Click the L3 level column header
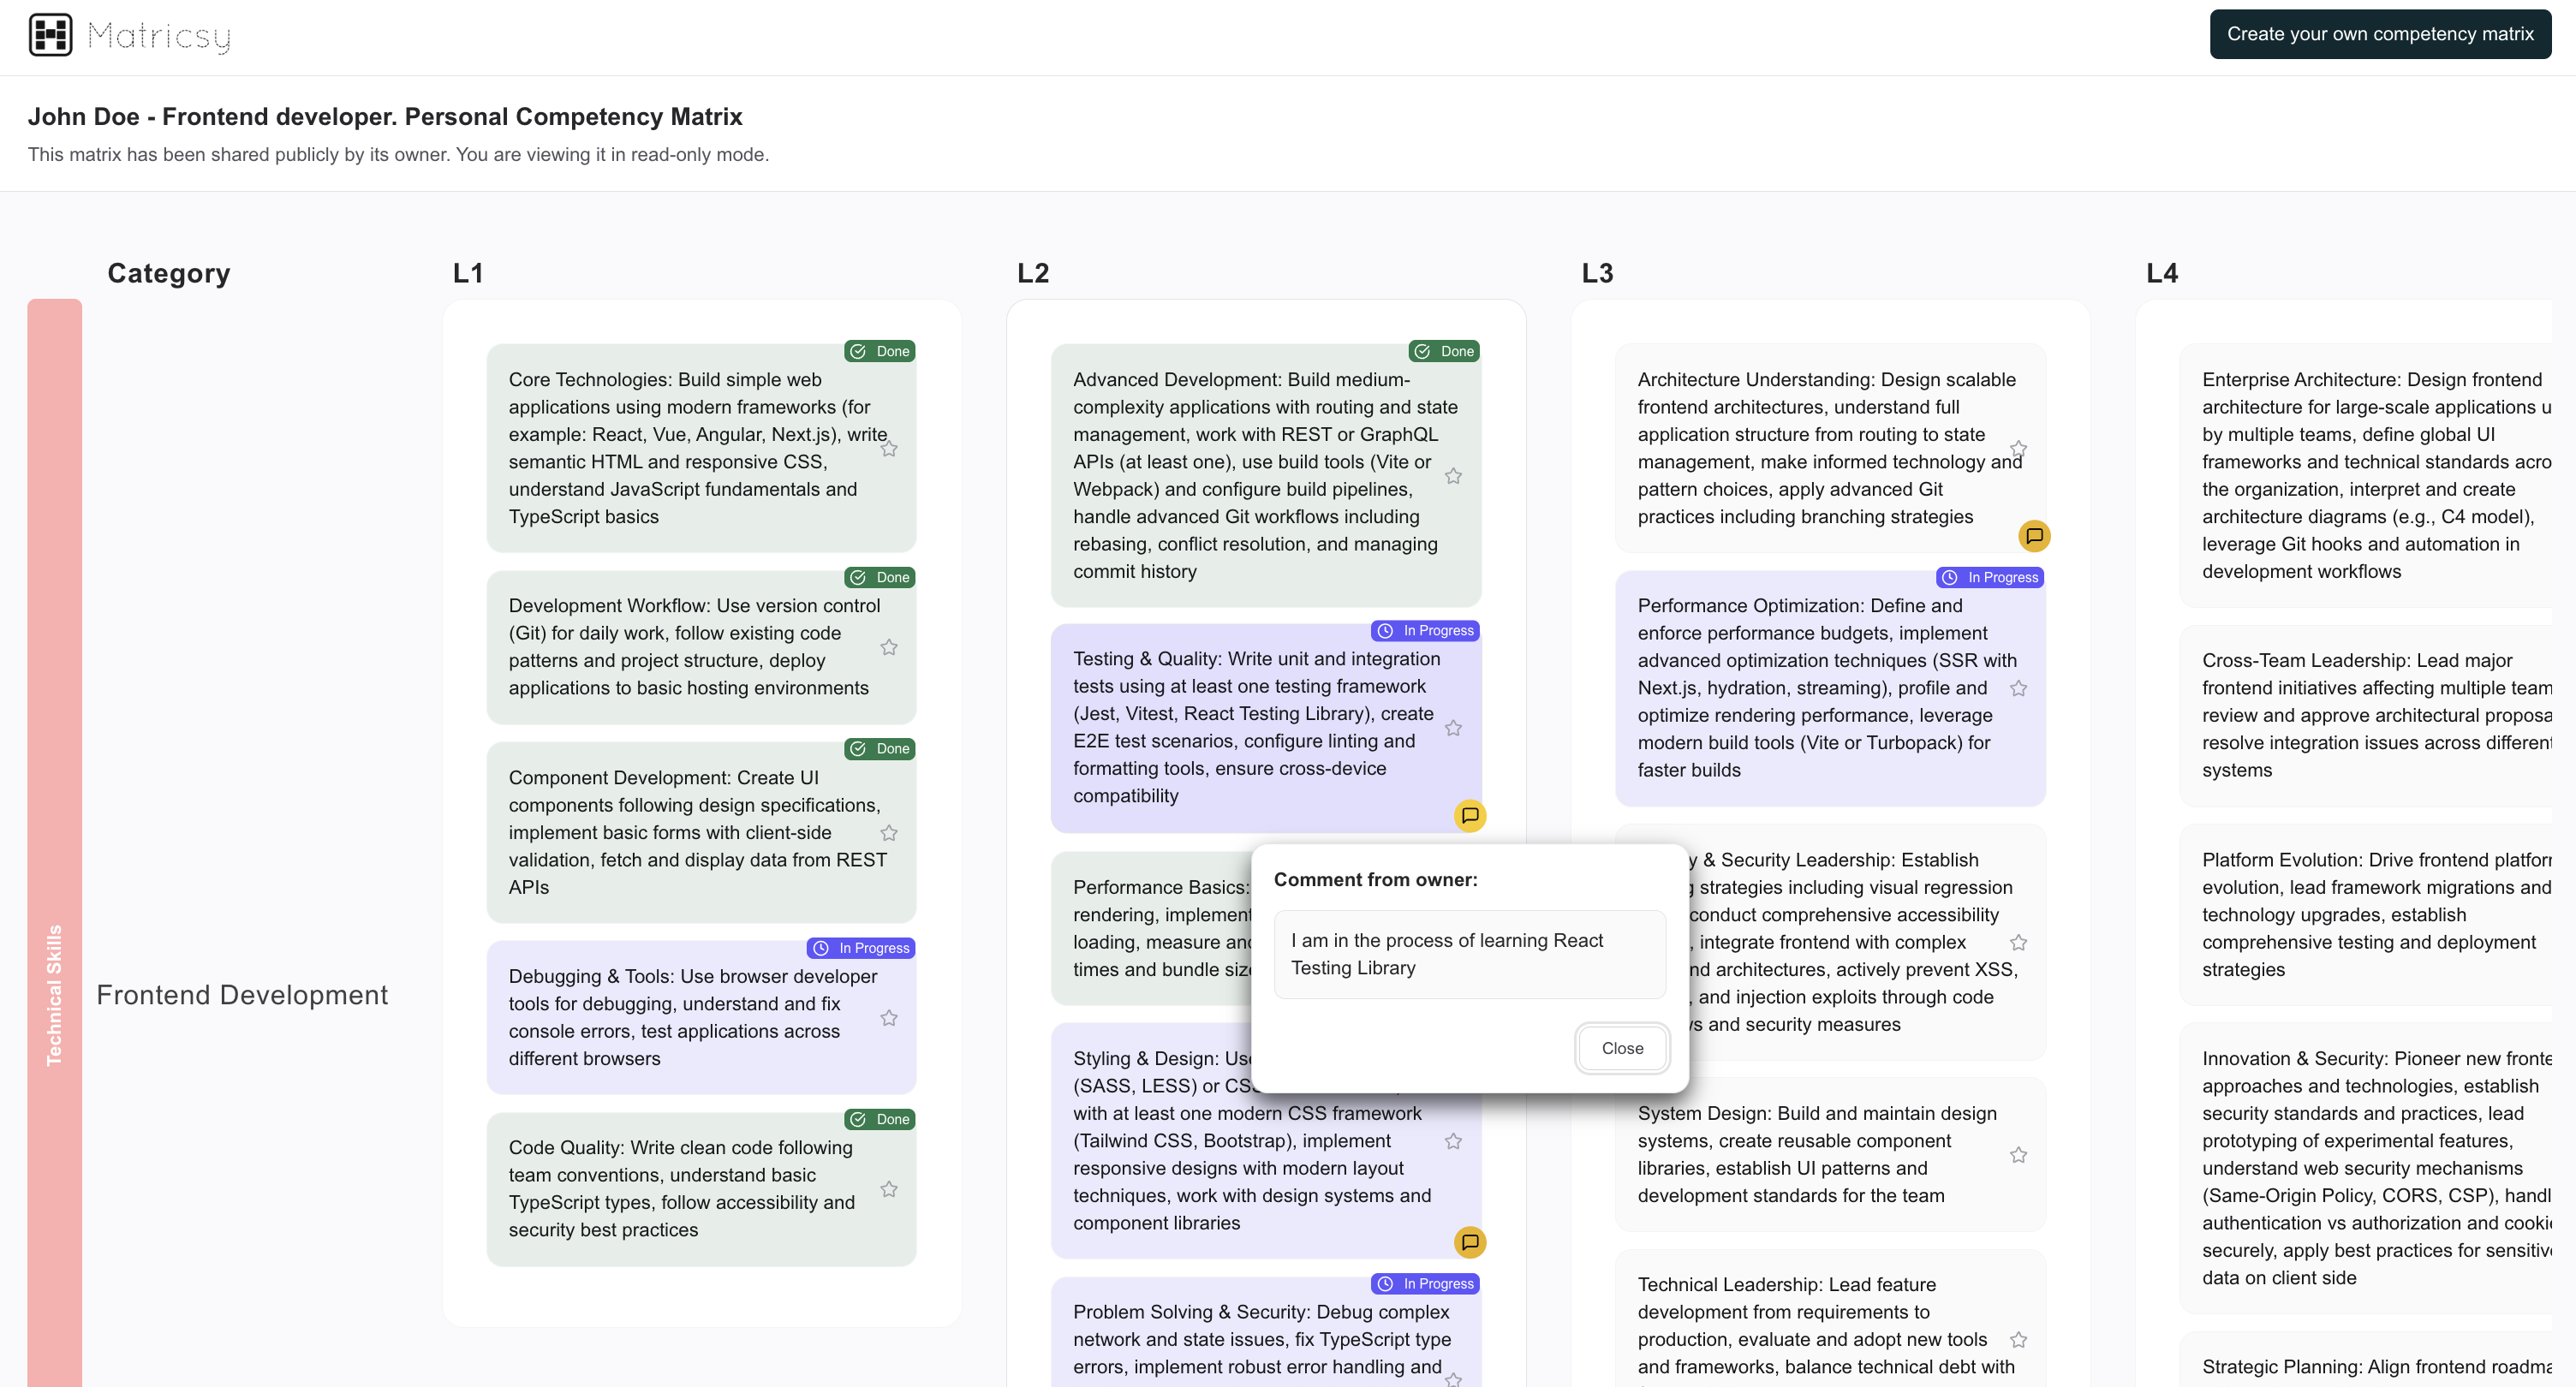 [x=1597, y=273]
